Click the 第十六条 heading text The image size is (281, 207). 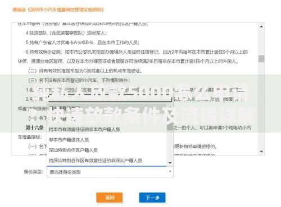(x=34, y=128)
